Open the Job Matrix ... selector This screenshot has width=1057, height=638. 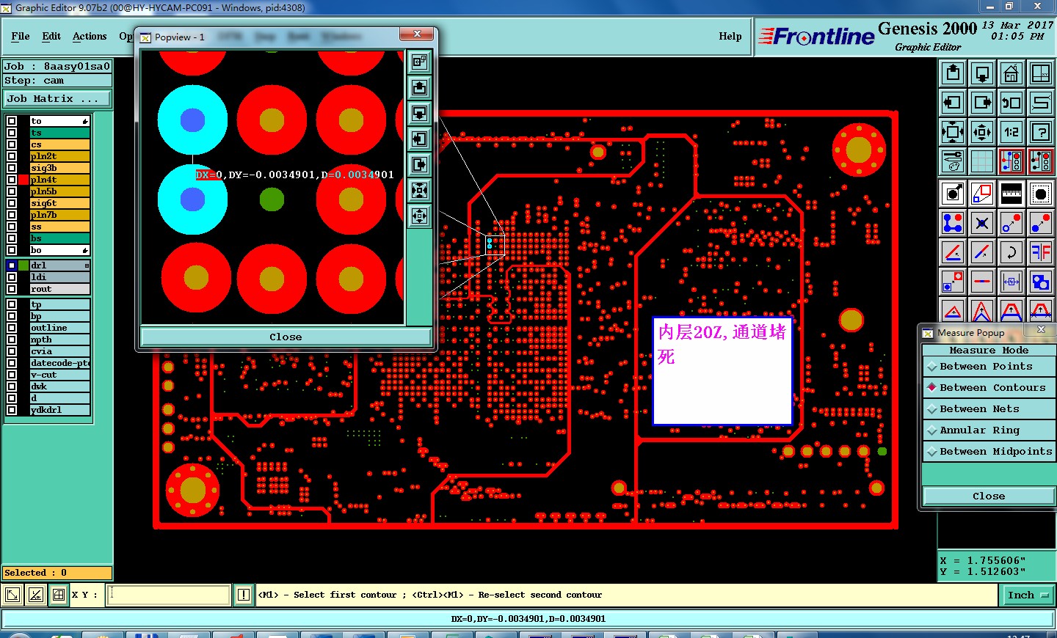[57, 99]
